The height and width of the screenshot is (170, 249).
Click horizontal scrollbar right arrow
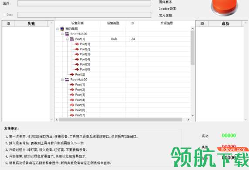click(188, 120)
